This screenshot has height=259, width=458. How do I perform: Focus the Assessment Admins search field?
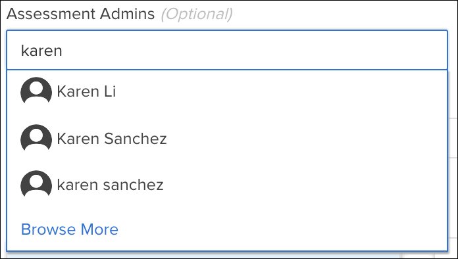point(227,50)
